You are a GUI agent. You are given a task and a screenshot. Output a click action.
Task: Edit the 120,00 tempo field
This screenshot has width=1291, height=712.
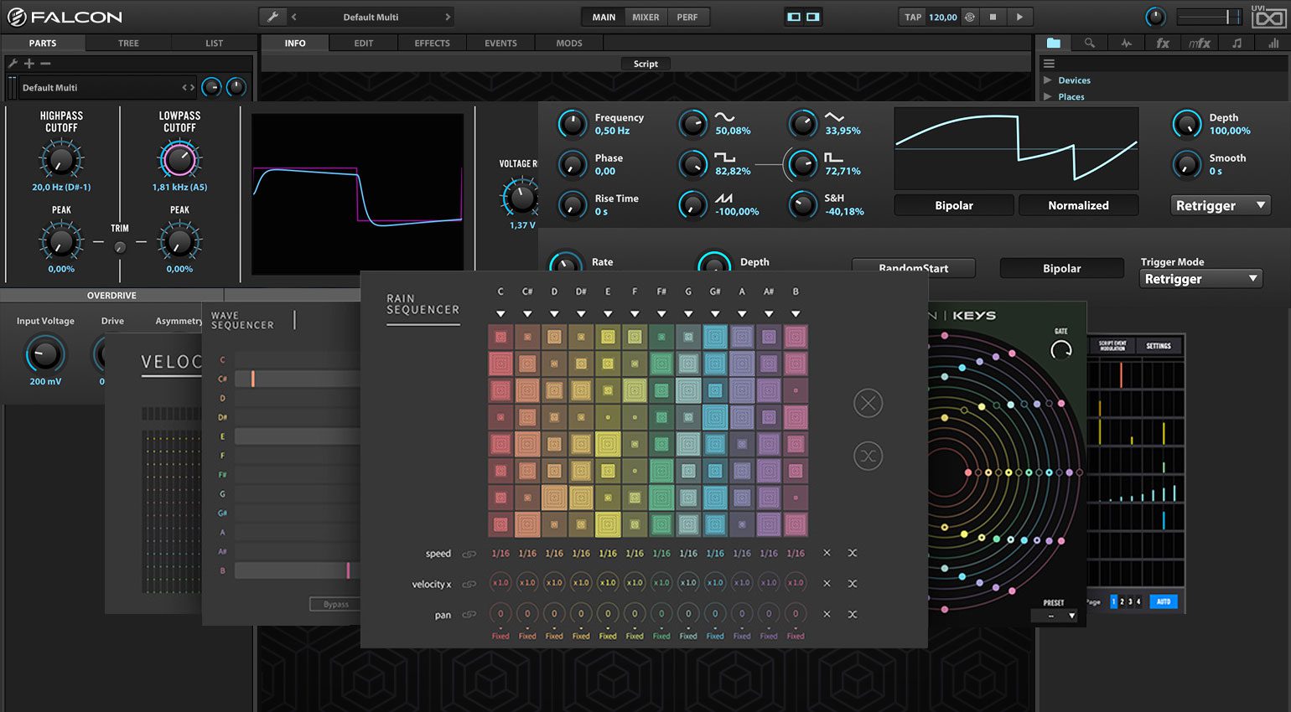[x=943, y=17]
